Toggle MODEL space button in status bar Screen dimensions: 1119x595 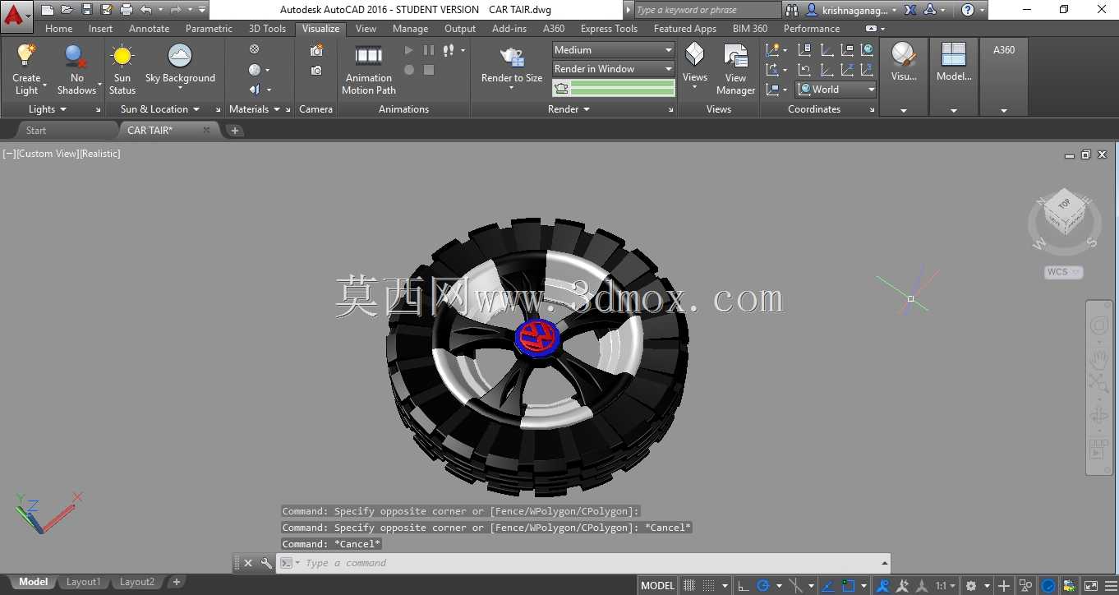click(x=658, y=586)
